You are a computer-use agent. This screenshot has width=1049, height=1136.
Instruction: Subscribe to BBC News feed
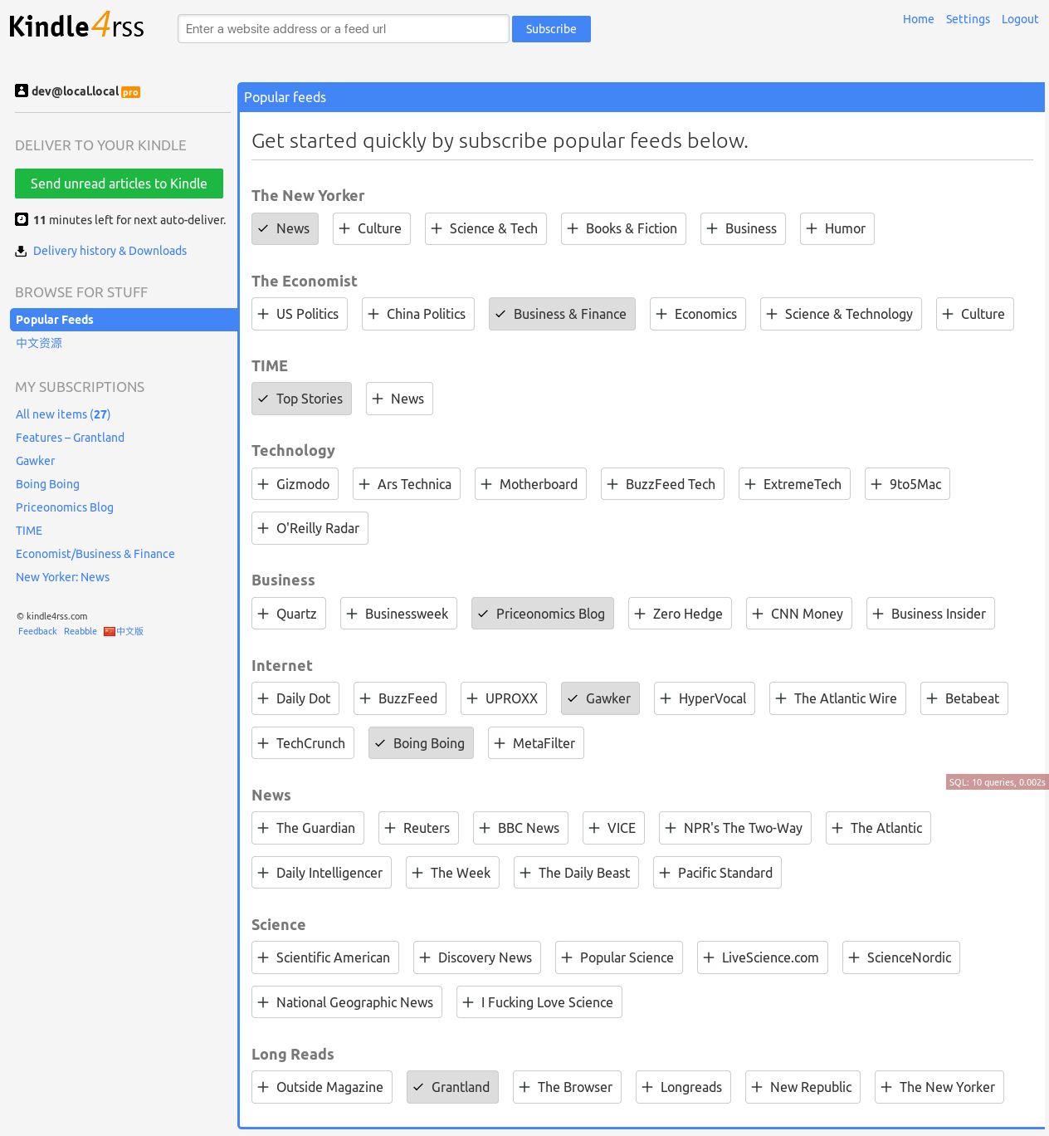coord(520,828)
